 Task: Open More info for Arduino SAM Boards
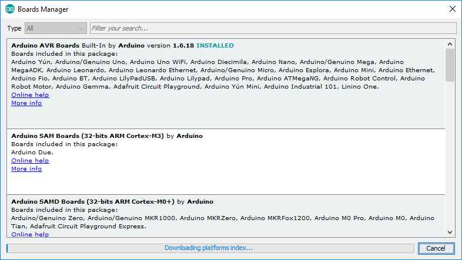tap(26, 169)
